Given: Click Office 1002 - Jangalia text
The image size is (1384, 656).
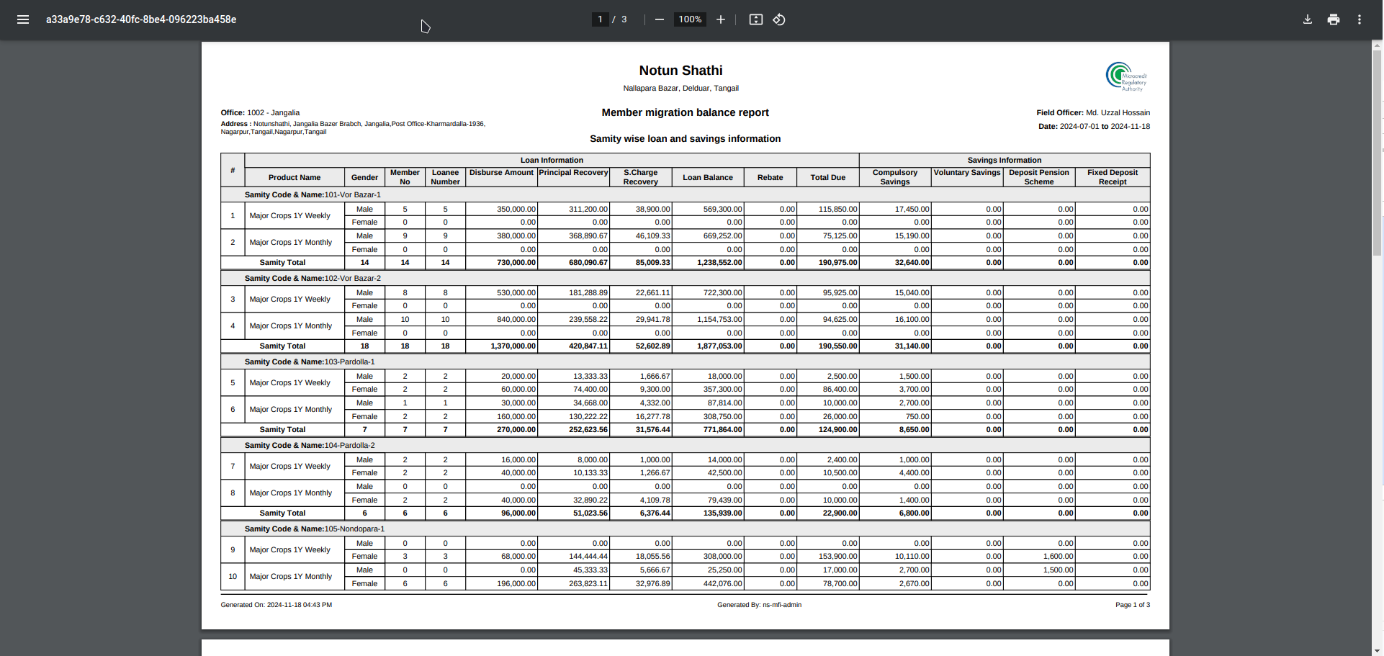Looking at the screenshot, I should click(x=260, y=112).
